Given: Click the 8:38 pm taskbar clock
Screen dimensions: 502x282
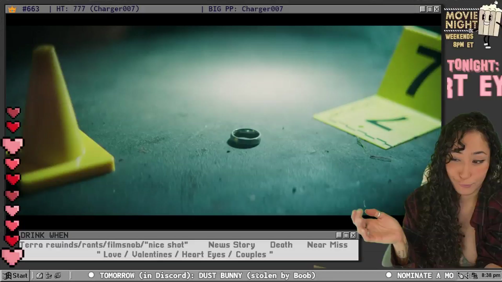Looking at the screenshot, I should 491,275.
